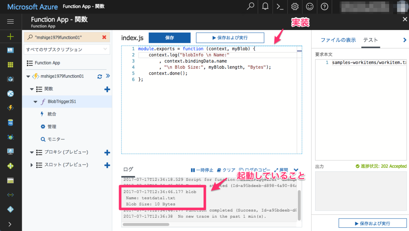This screenshot has width=409, height=231.
Task: Open App Services globe icon
Action: [x=10, y=94]
